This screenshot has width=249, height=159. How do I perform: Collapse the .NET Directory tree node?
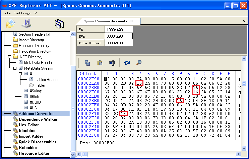point(10,57)
